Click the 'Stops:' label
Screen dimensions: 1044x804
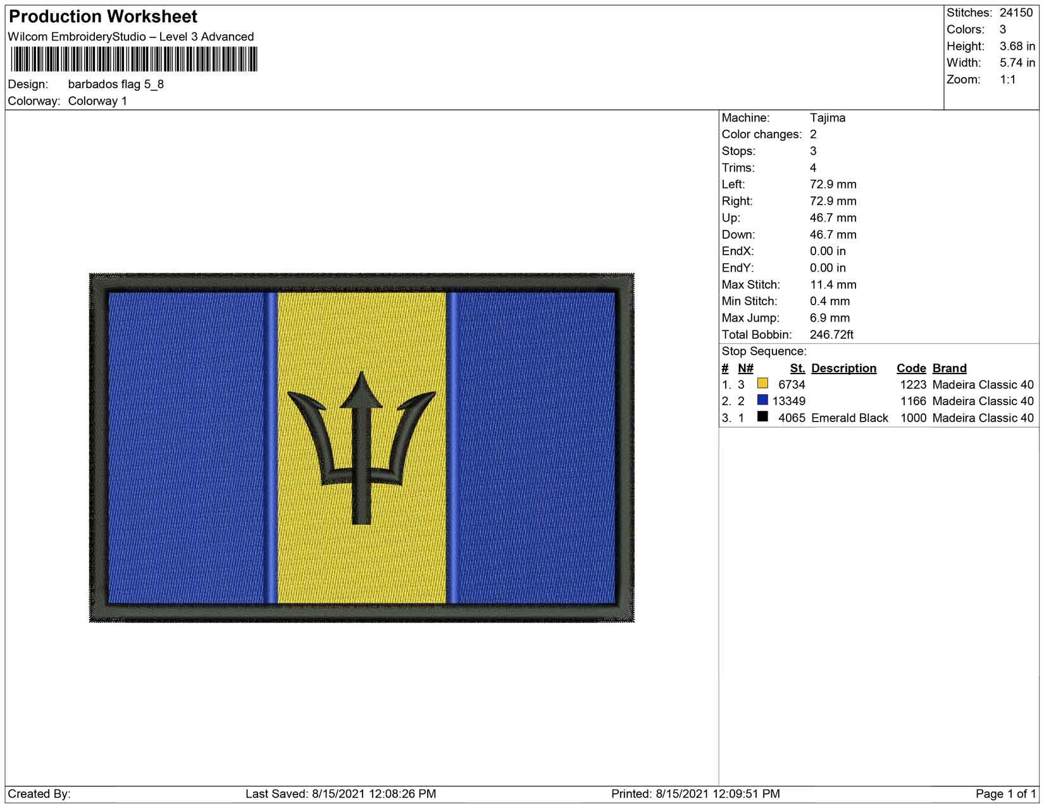pyautogui.click(x=738, y=151)
